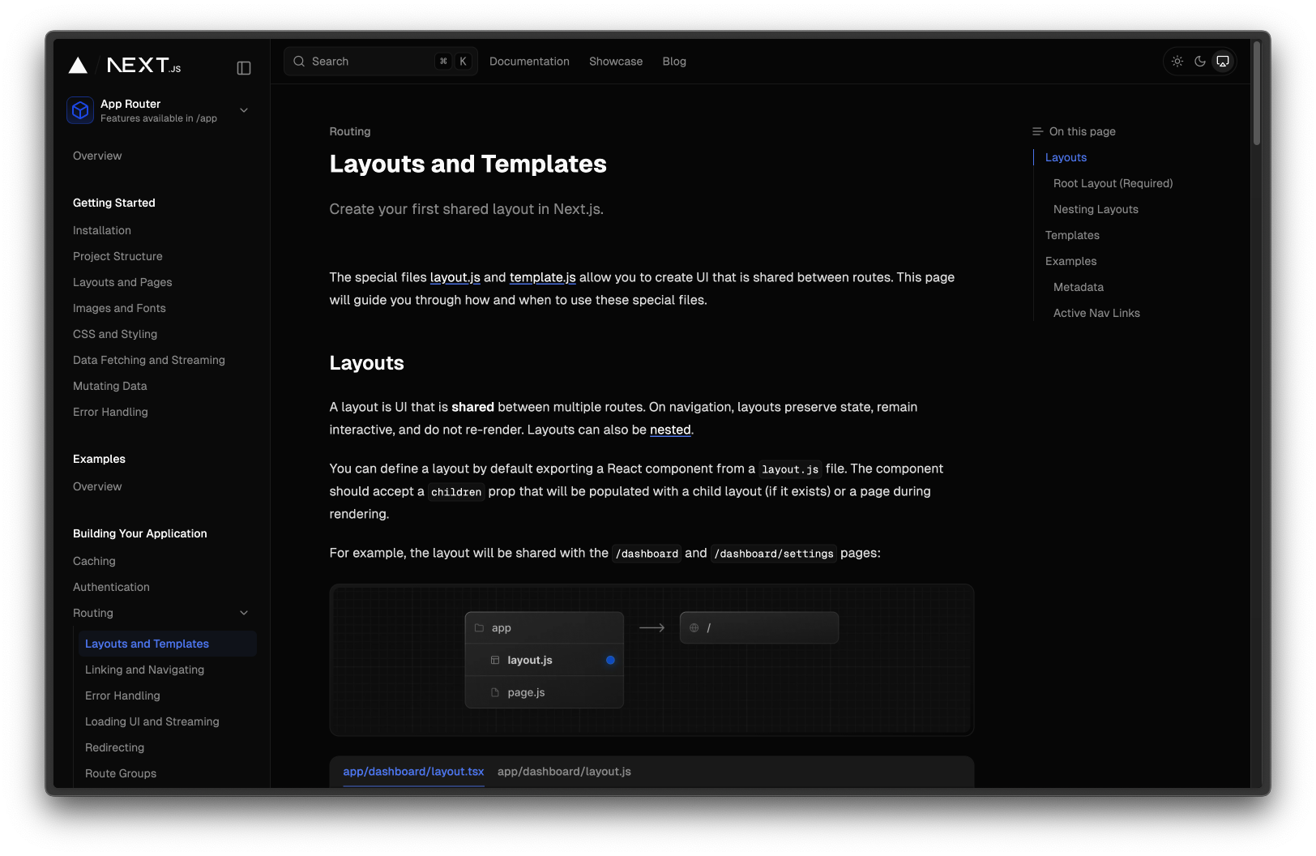Open Overview under Examples section
The height and width of the screenshot is (856, 1316).
pos(97,486)
